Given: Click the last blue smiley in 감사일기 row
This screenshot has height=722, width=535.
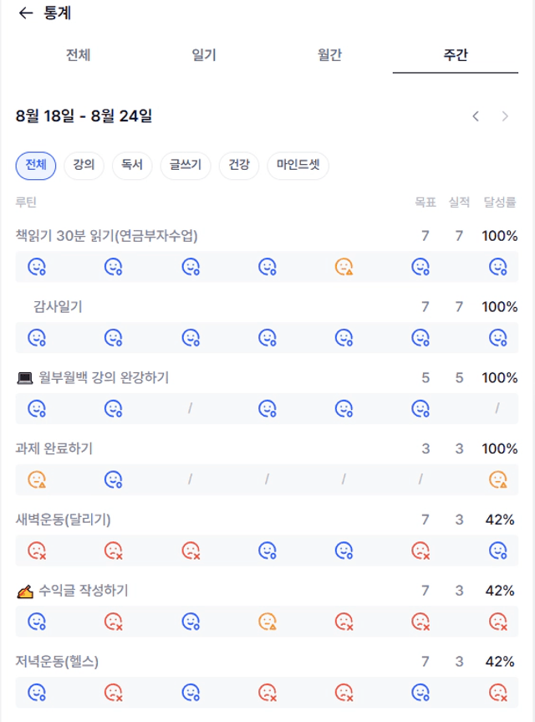Looking at the screenshot, I should pyautogui.click(x=497, y=337).
